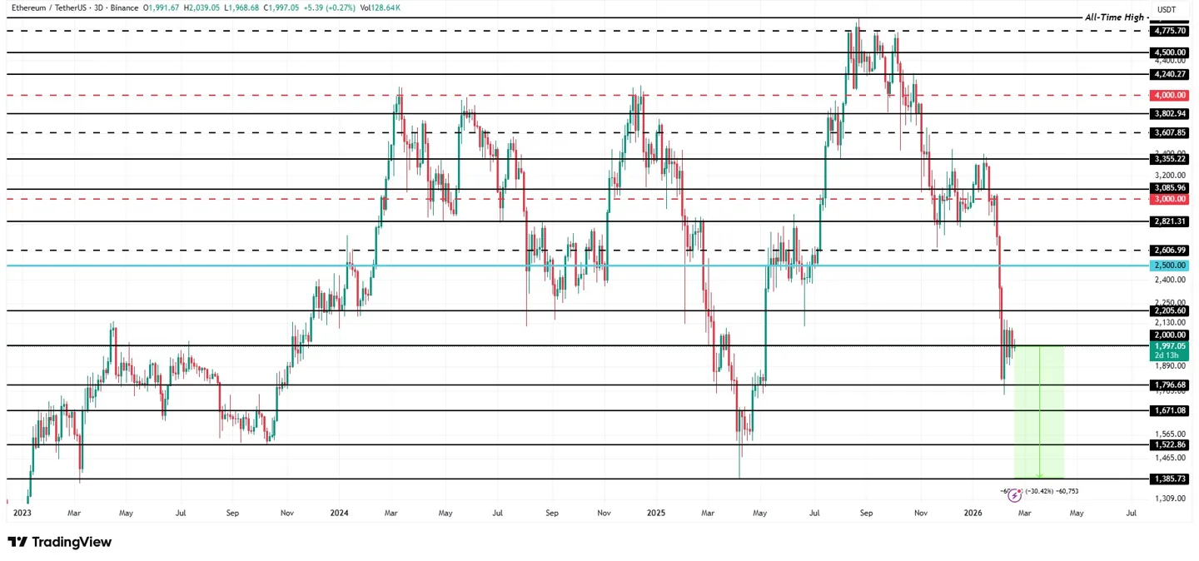
Task: Click the All-Time High text label
Action: 1116,17
